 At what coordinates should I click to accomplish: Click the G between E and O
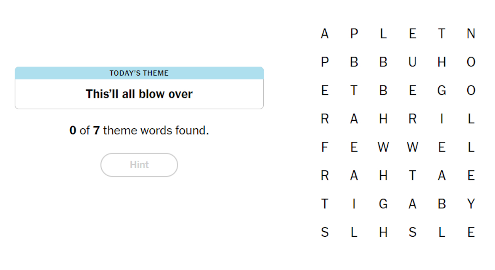click(442, 91)
